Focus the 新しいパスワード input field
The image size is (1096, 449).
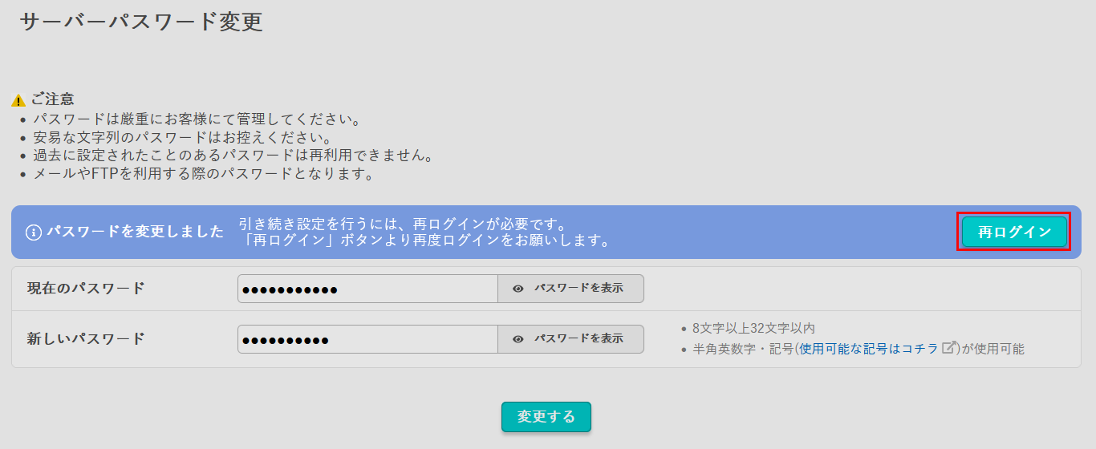(367, 339)
